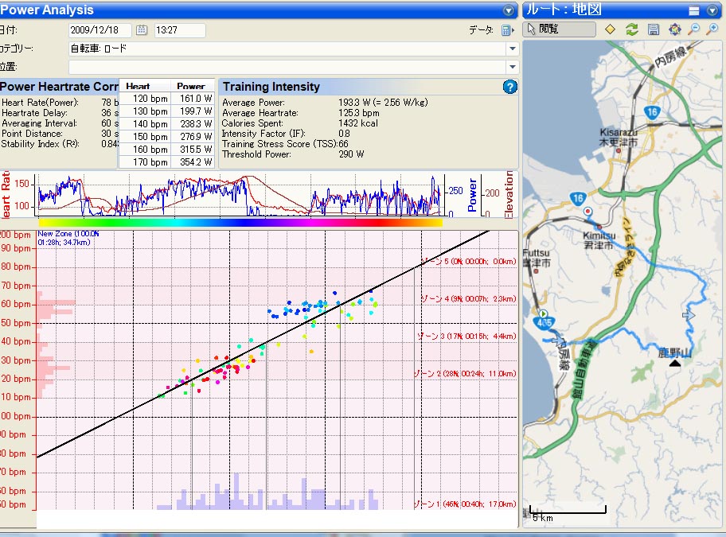Select the Power column header
The width and height of the screenshot is (726, 537).
192,86
